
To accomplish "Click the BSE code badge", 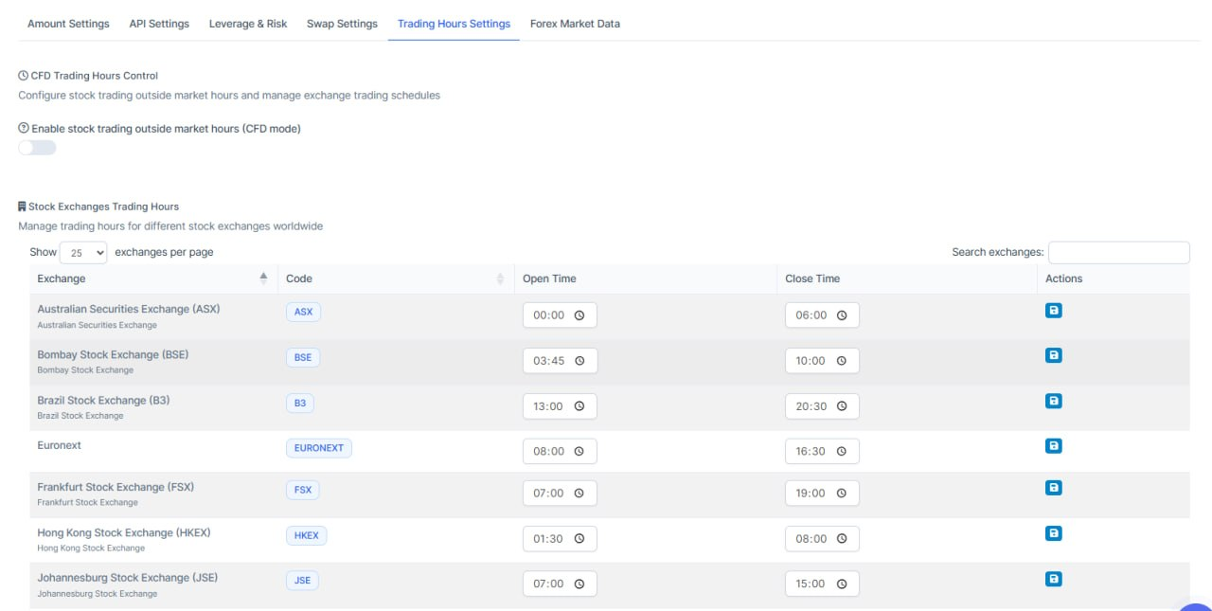I will (x=303, y=357).
